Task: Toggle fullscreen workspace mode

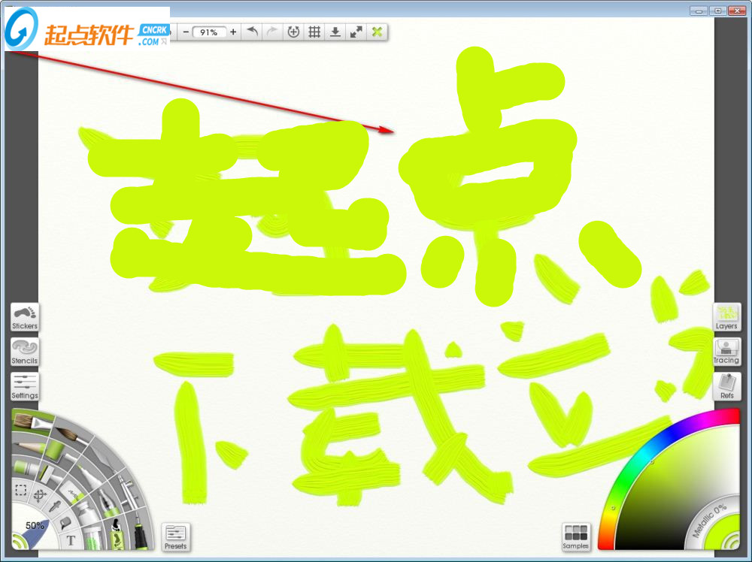Action: [x=356, y=32]
